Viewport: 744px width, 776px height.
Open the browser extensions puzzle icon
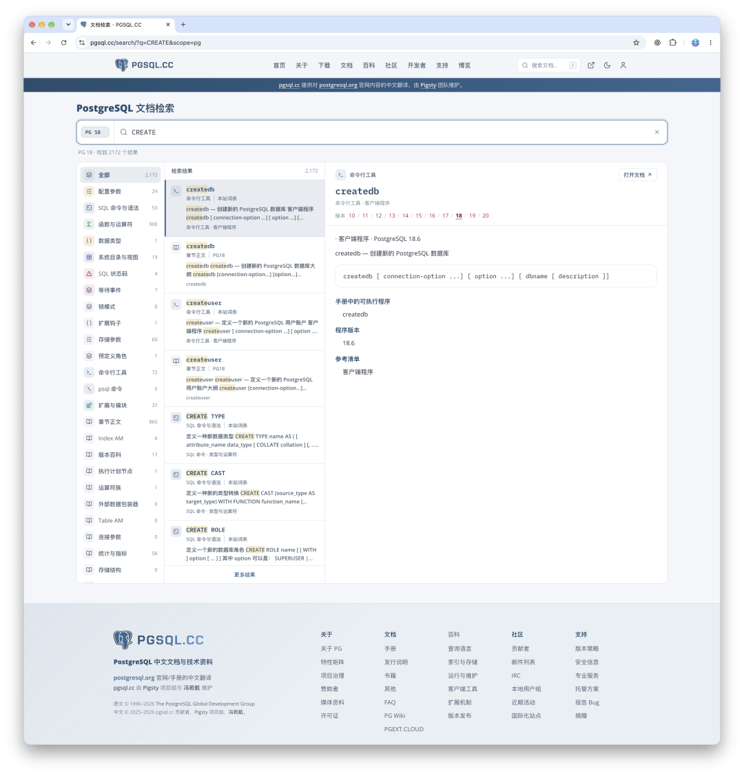point(673,43)
